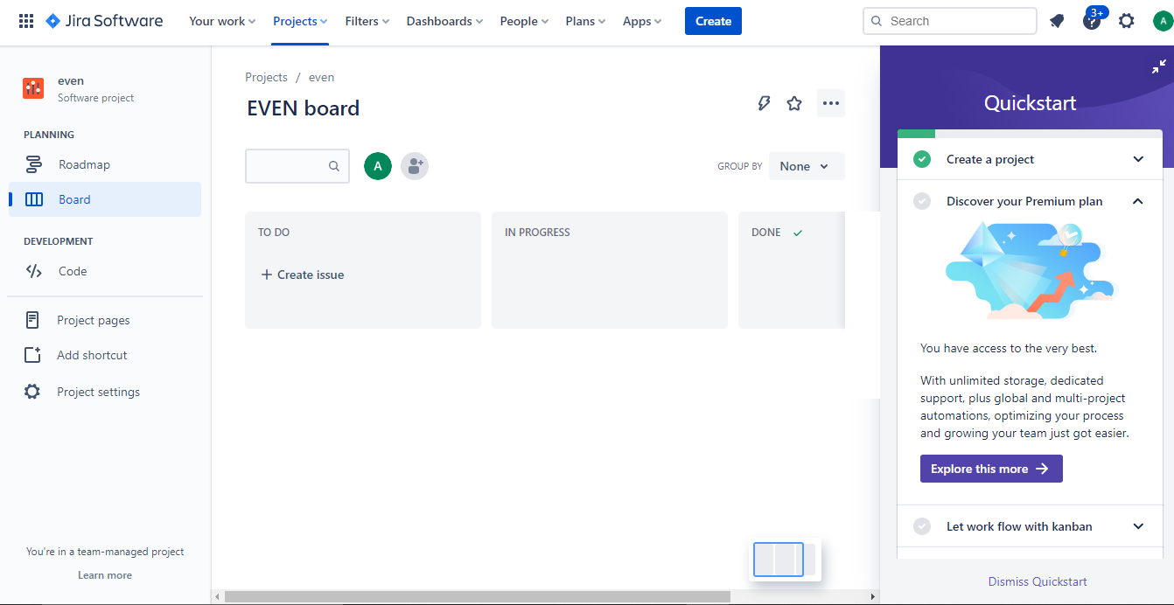Click the plus icon beside Create issue
1174x605 pixels.
[x=267, y=275]
